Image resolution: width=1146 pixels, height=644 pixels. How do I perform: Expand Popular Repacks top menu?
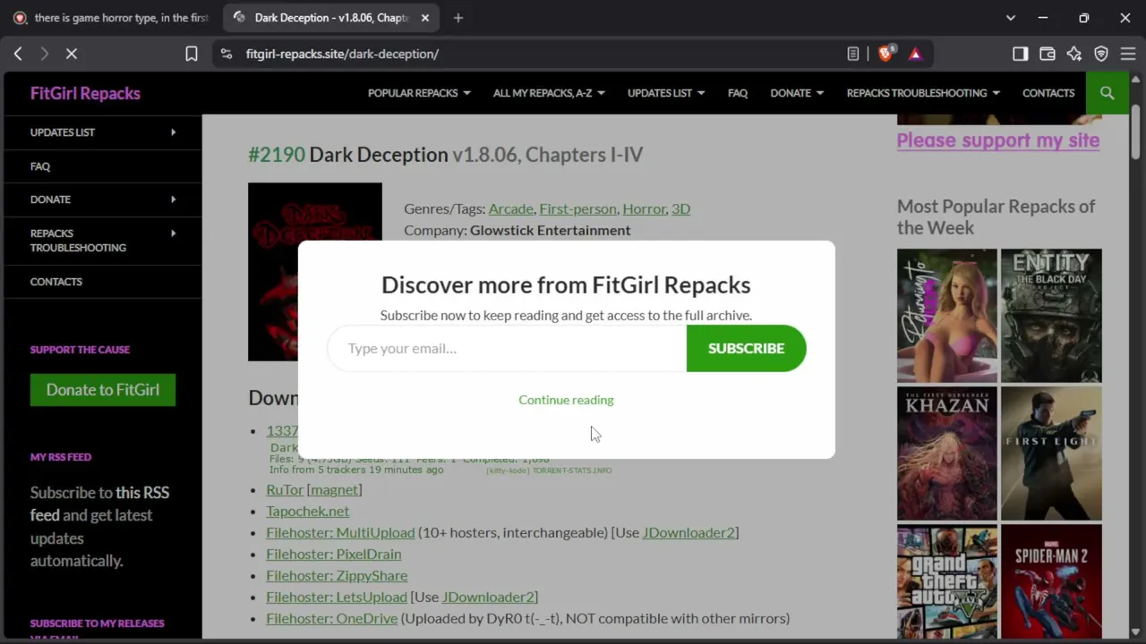tap(419, 93)
